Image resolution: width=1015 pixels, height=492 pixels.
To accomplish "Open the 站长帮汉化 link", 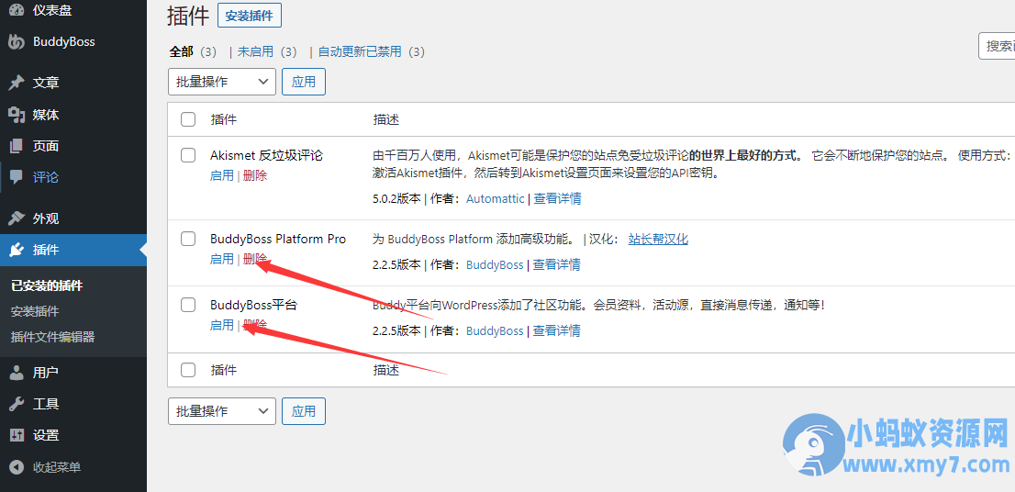I will pyautogui.click(x=658, y=240).
